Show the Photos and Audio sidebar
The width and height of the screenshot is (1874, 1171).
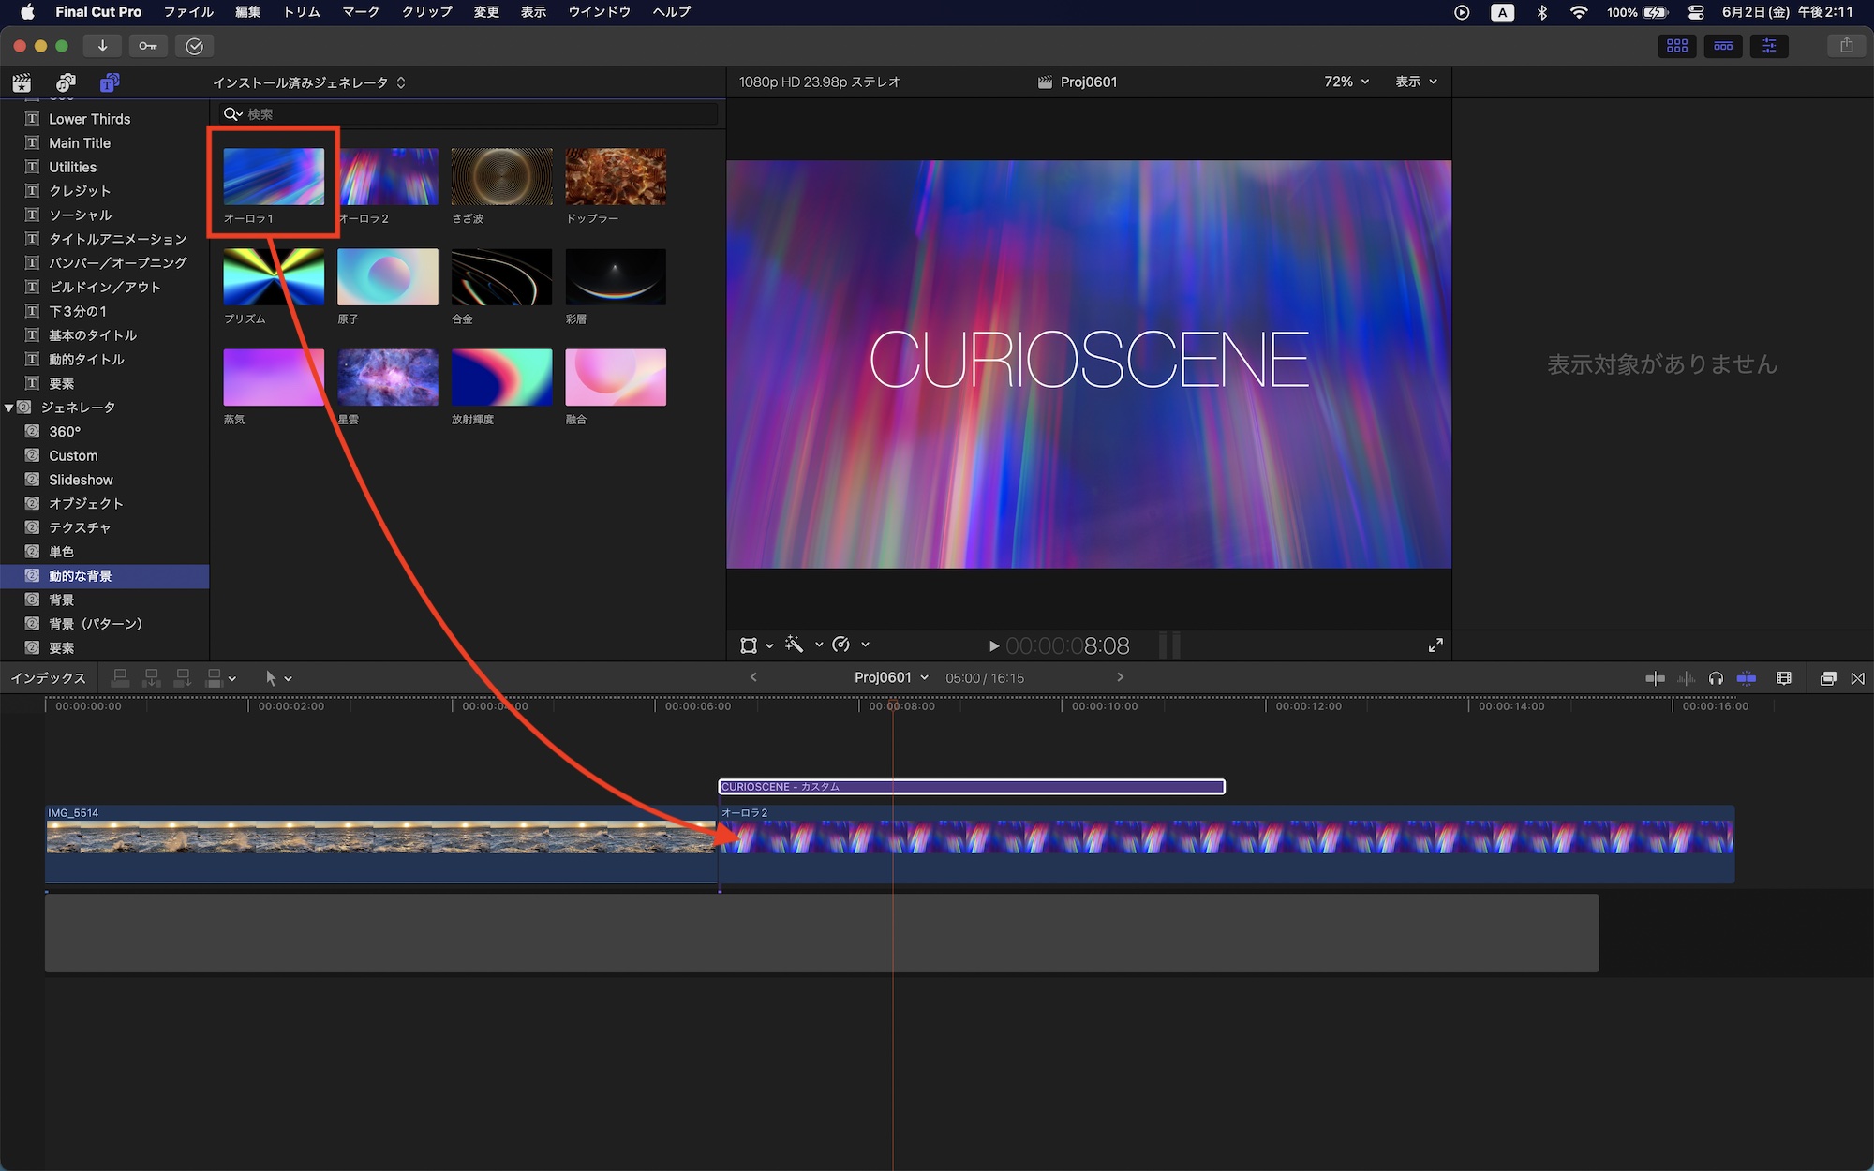click(66, 82)
